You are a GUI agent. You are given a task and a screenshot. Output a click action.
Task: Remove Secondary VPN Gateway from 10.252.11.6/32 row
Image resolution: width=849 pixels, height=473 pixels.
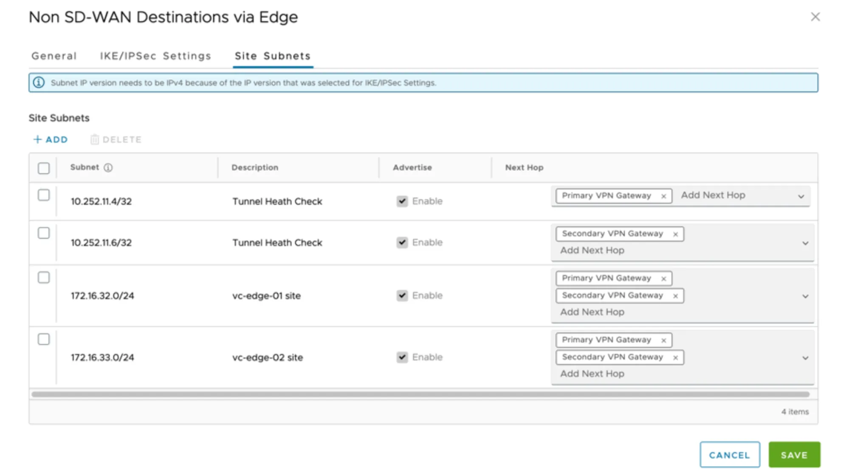[676, 234]
